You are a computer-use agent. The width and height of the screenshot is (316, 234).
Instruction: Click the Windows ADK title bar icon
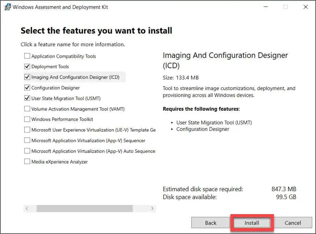8,7
